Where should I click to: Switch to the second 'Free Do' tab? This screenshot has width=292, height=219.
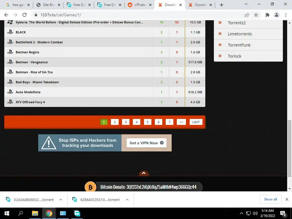click(x=107, y=5)
